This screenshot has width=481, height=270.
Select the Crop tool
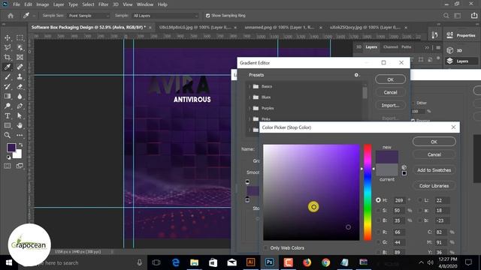click(x=8, y=57)
